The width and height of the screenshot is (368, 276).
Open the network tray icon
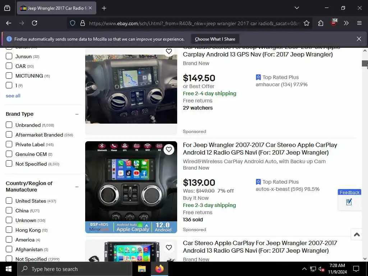tap(313, 269)
